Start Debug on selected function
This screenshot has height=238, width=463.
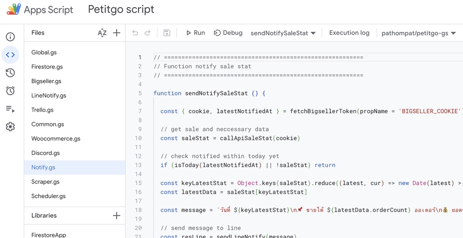click(228, 33)
